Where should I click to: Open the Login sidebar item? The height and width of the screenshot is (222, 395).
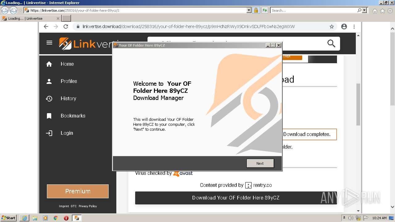(x=67, y=133)
